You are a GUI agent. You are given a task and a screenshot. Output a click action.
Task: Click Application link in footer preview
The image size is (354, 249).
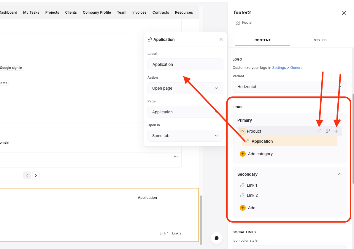pos(147,198)
